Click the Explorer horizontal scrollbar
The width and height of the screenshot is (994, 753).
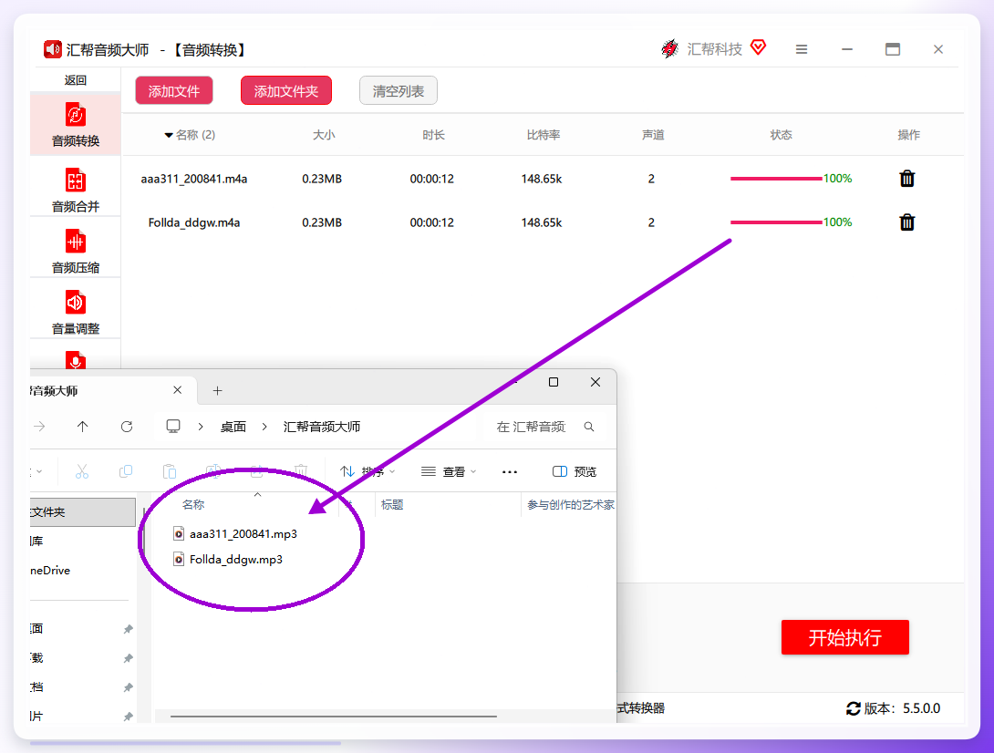point(334,717)
